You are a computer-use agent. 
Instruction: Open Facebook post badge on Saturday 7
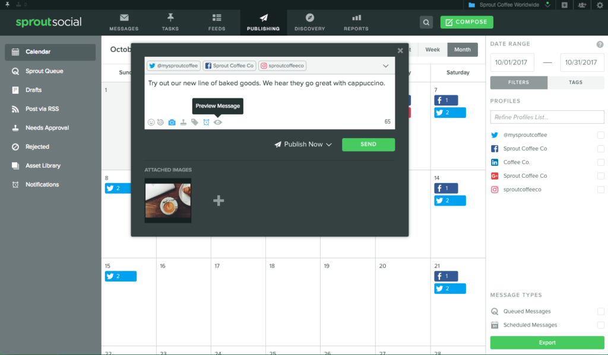[446, 100]
